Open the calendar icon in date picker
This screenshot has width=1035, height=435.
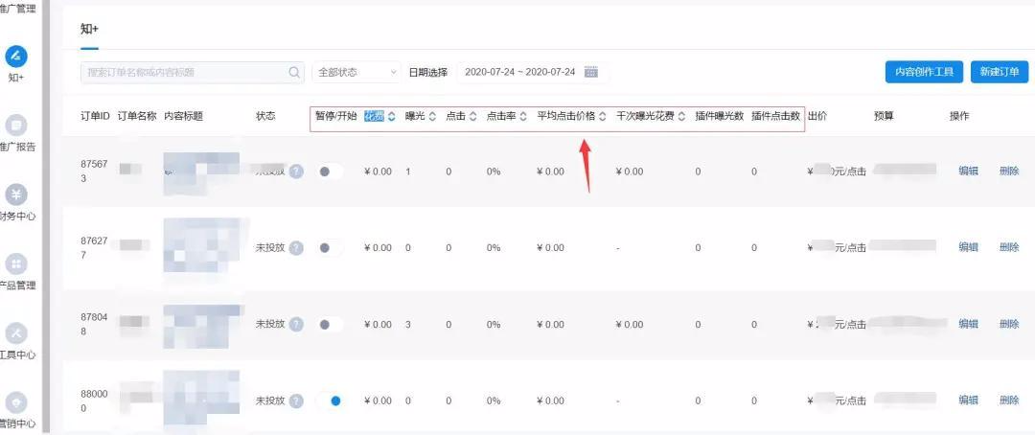(590, 72)
